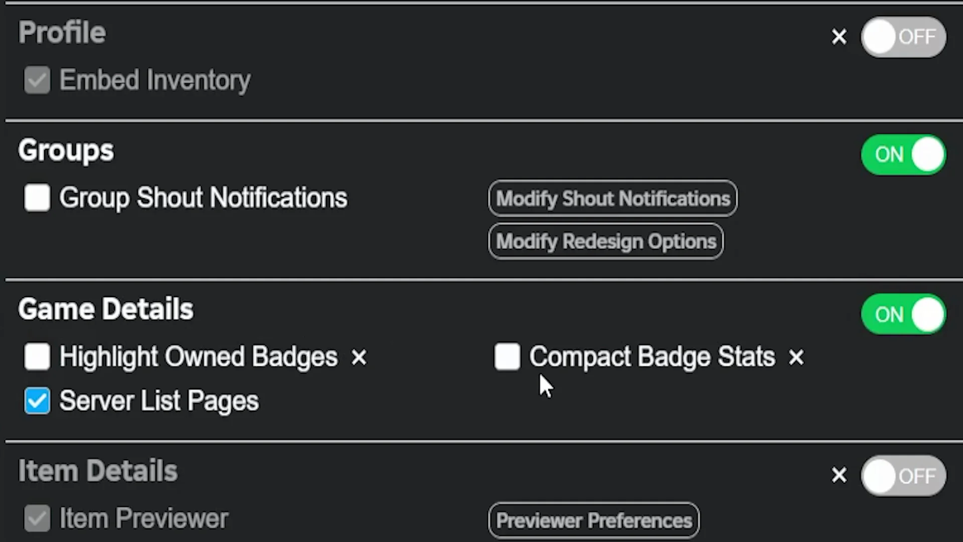963x542 pixels.
Task: Tick the Compact Badge Stats checkbox
Action: 507,356
